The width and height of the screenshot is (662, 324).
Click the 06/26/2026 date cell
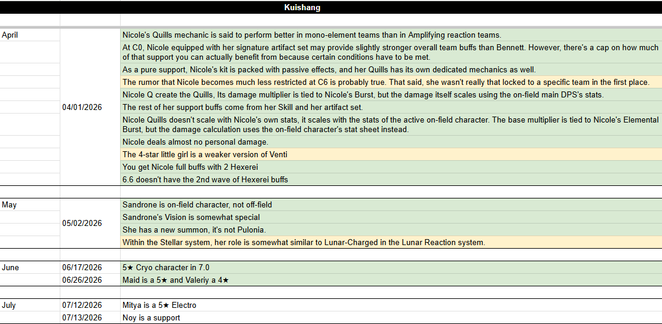[x=90, y=280]
